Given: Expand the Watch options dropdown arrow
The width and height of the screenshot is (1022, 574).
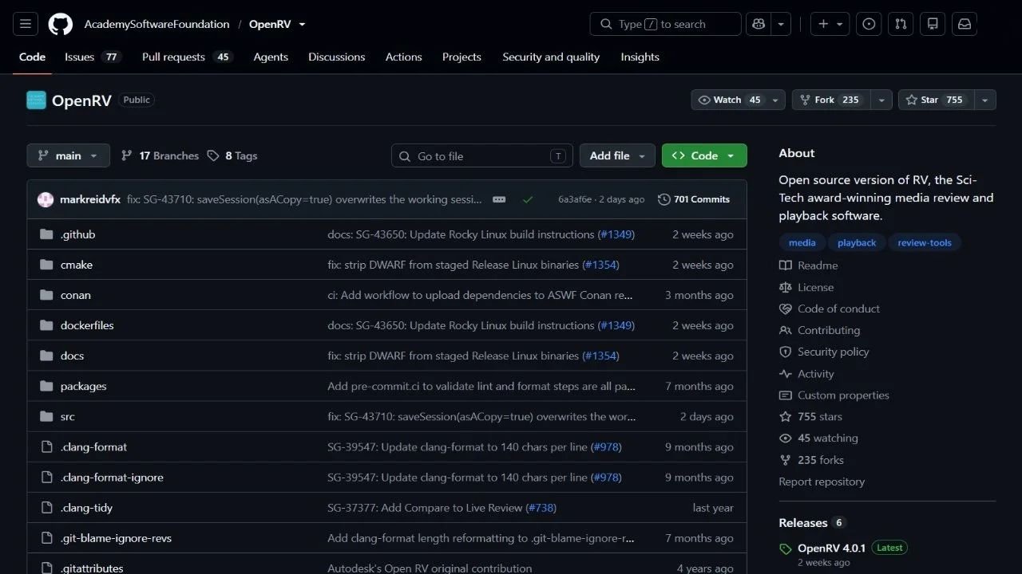Looking at the screenshot, I should coord(776,100).
